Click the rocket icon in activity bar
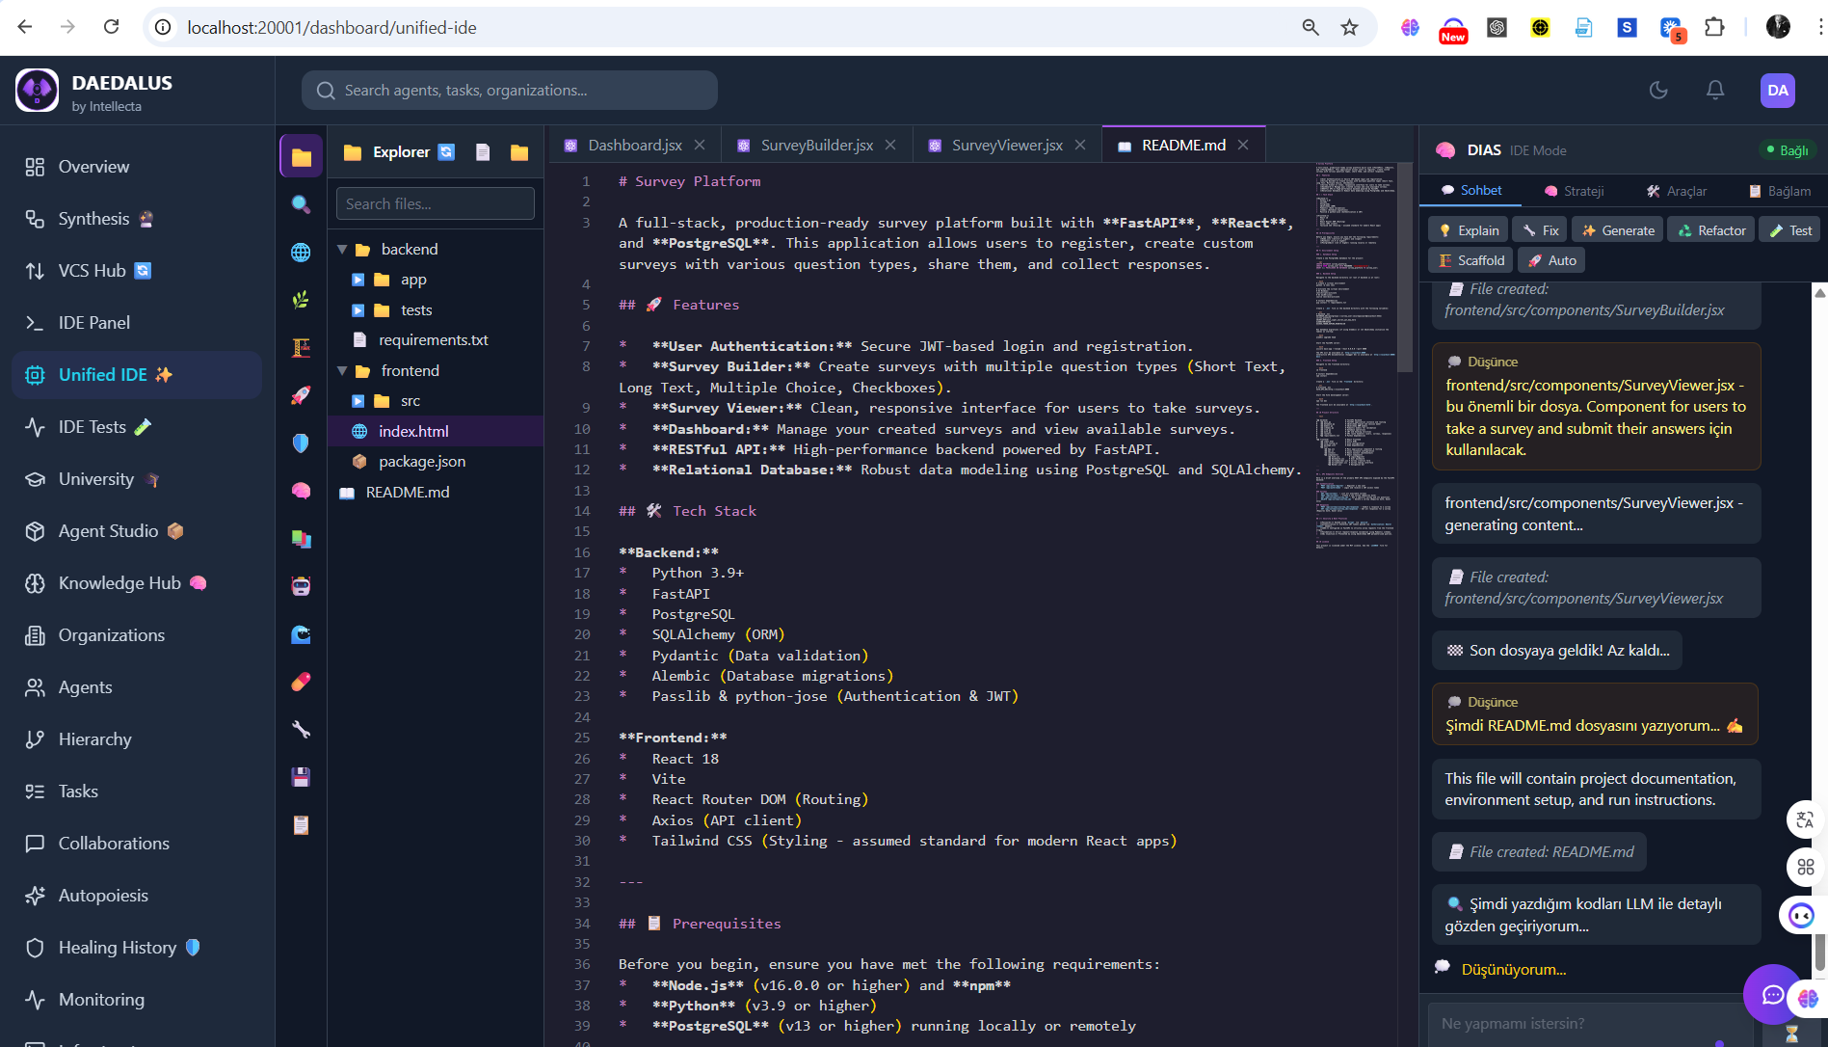This screenshot has width=1828, height=1047. coord(301,395)
